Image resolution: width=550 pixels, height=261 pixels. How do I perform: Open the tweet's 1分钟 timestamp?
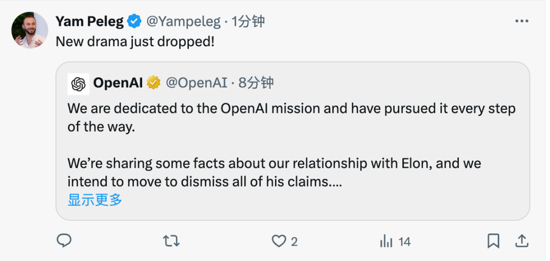248,21
